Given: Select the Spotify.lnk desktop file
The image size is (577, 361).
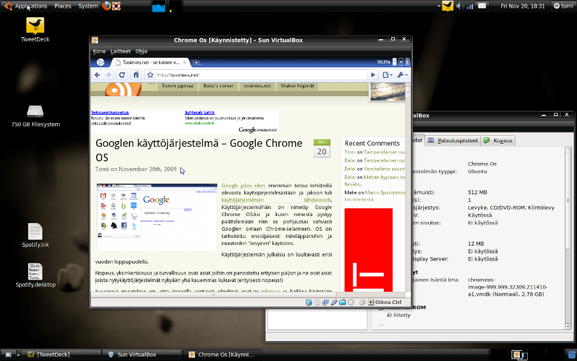Looking at the screenshot, I should tap(35, 235).
